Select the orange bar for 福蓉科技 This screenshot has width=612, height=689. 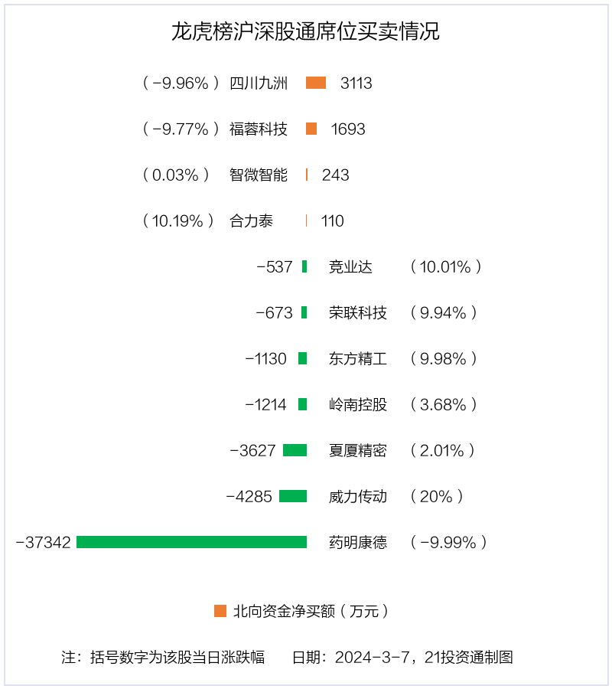[x=311, y=129]
